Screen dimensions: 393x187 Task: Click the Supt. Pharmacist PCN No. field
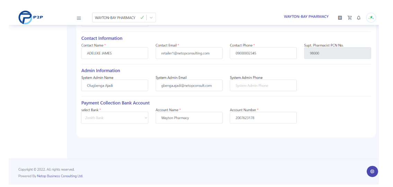coord(338,53)
